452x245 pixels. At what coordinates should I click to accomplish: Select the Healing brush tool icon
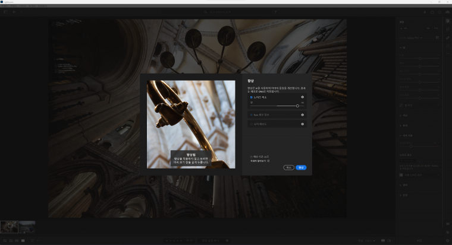(447, 38)
